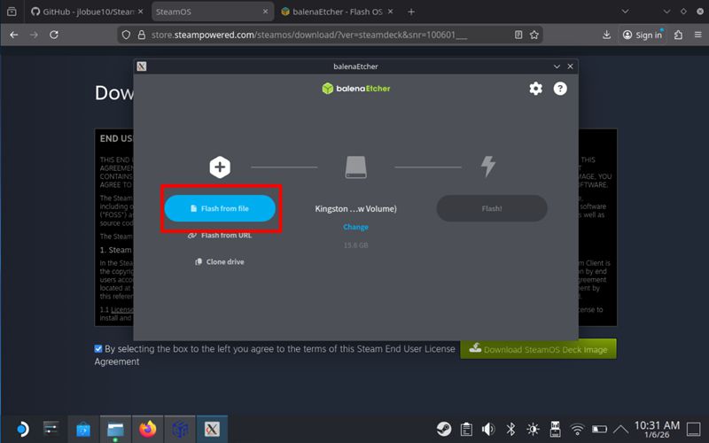
Task: Switch to the GitHub browser tab
Action: (x=86, y=12)
